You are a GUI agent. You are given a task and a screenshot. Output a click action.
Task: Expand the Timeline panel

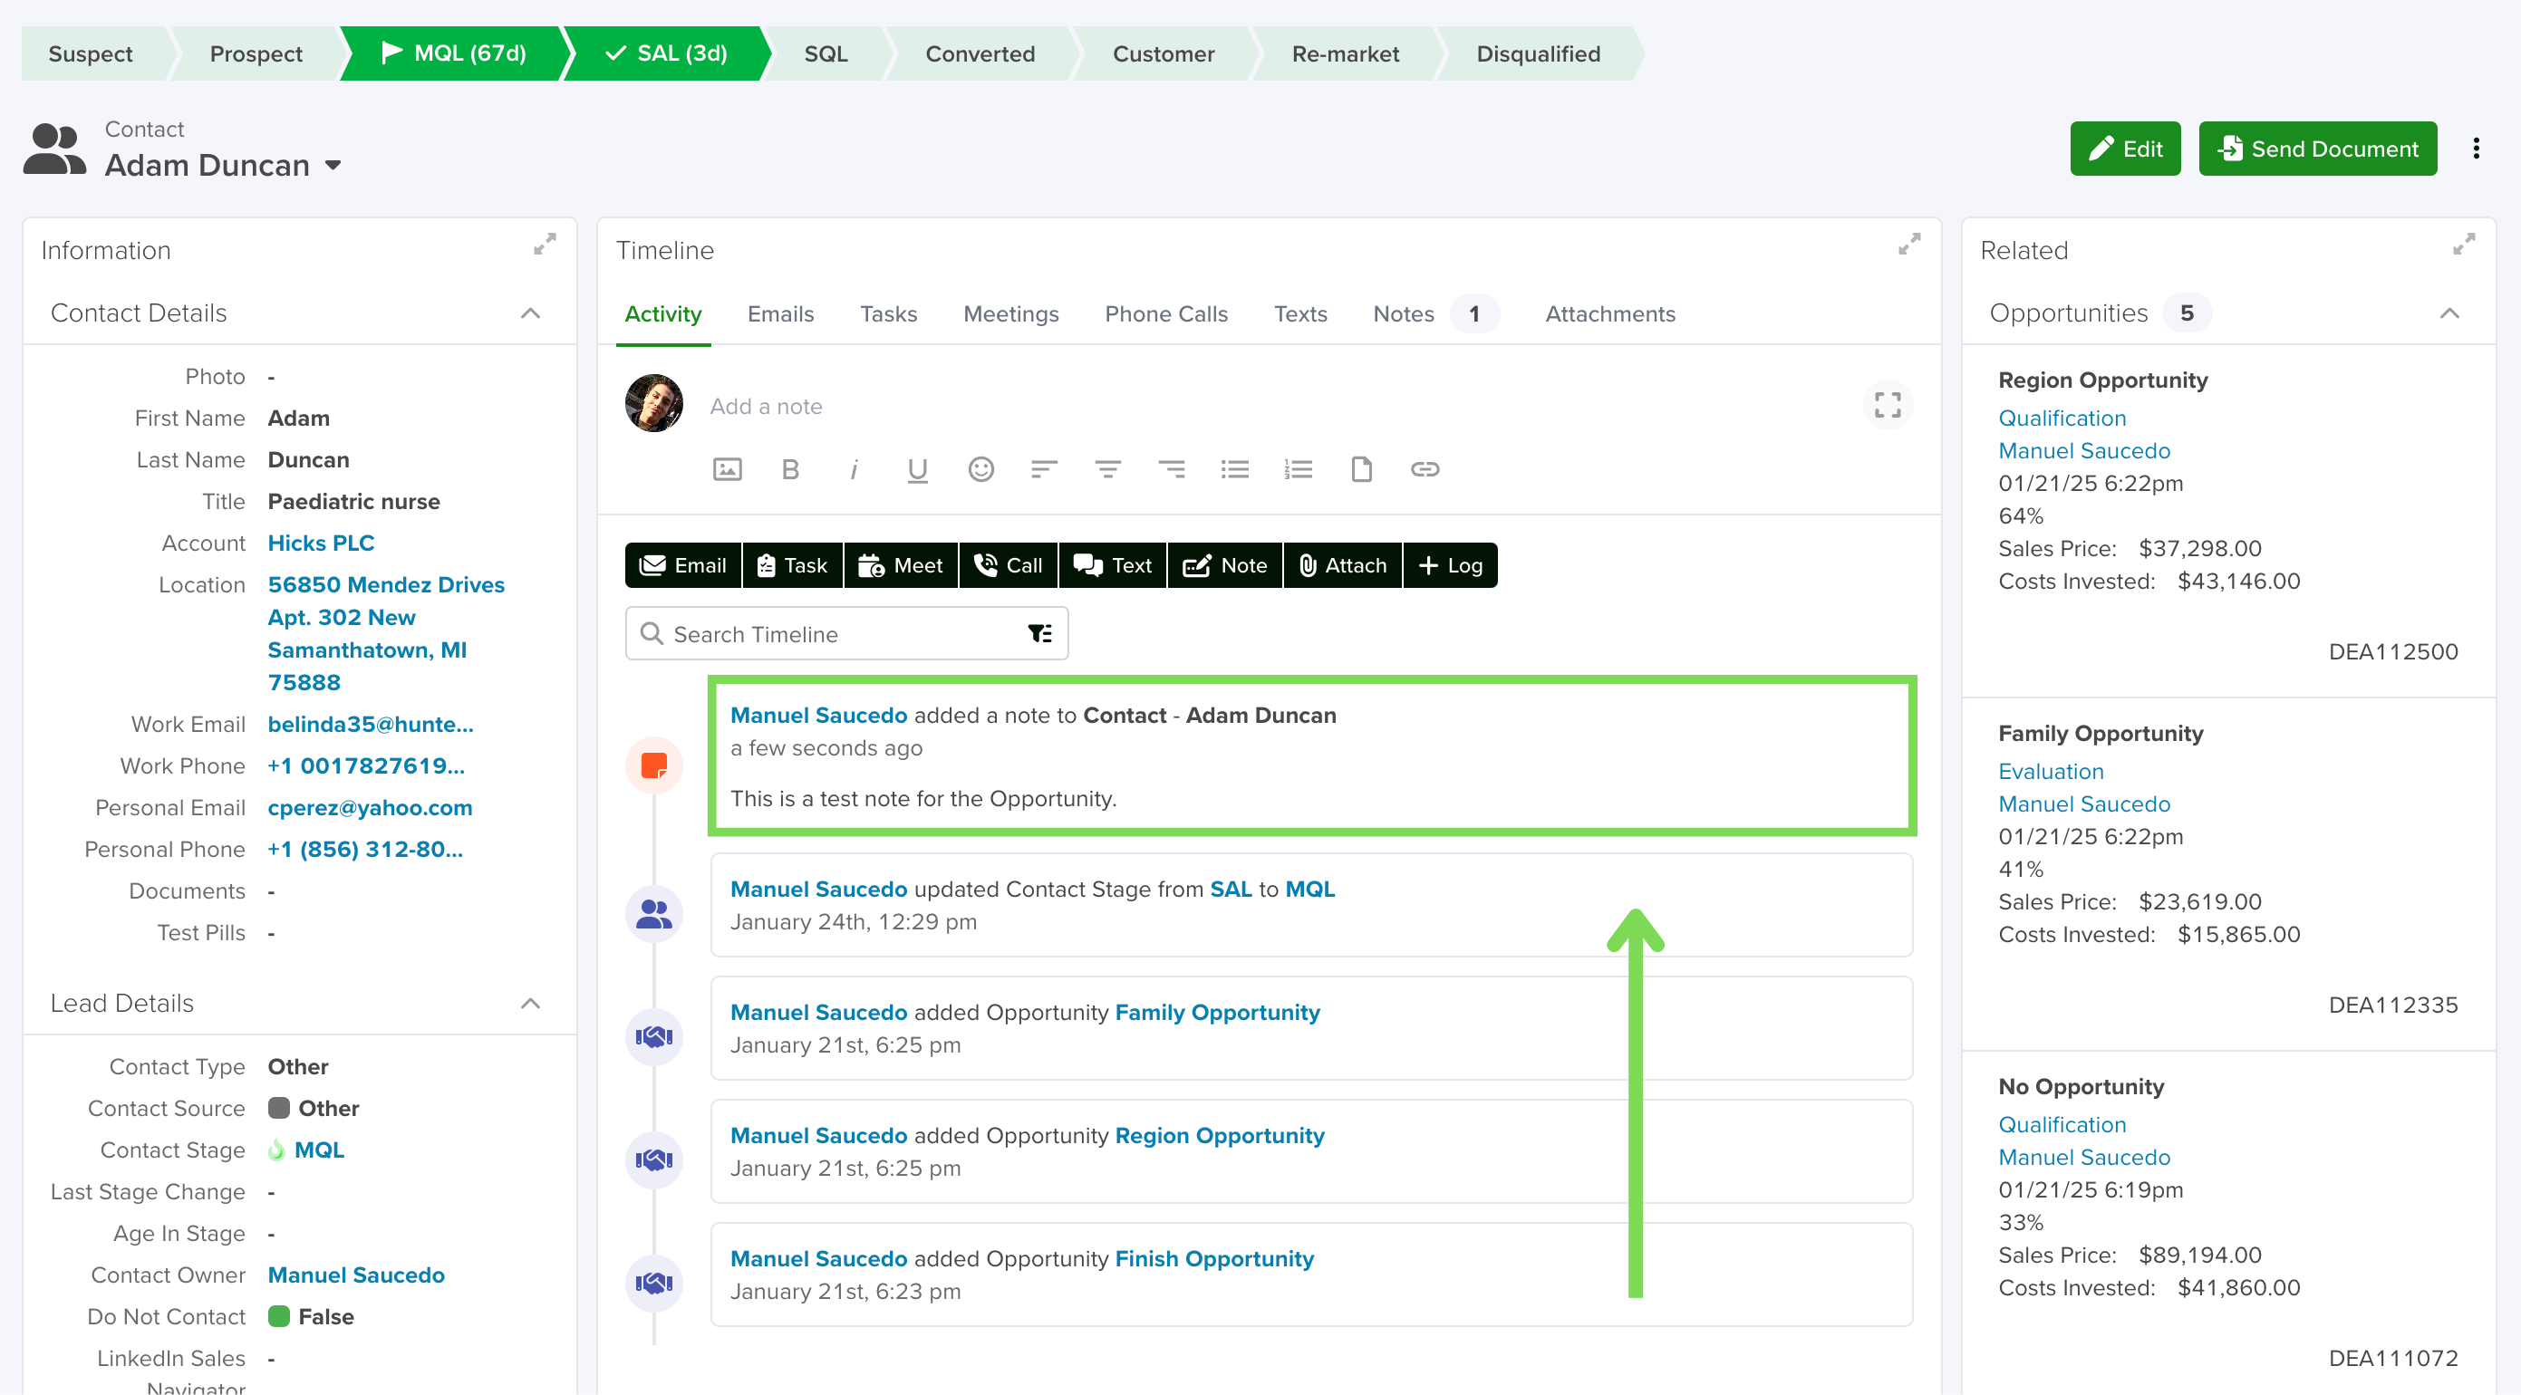pyautogui.click(x=1909, y=244)
